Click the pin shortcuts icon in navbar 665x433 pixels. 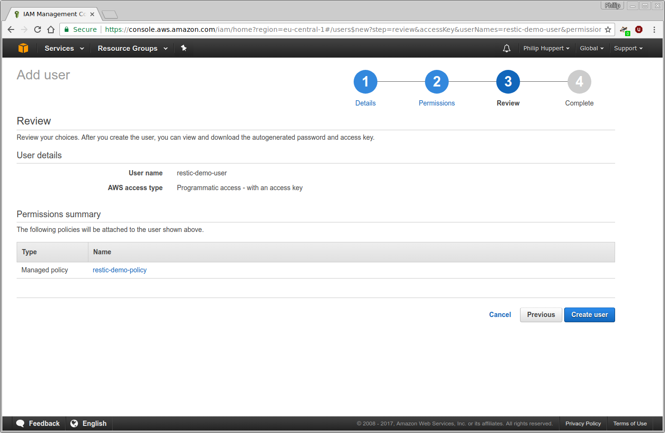click(x=184, y=48)
